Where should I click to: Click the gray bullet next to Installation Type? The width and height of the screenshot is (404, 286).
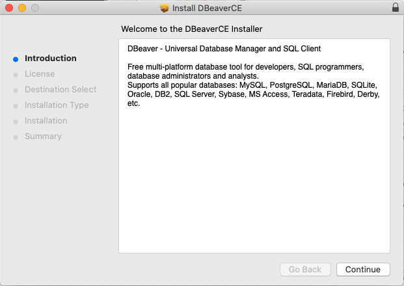click(16, 106)
